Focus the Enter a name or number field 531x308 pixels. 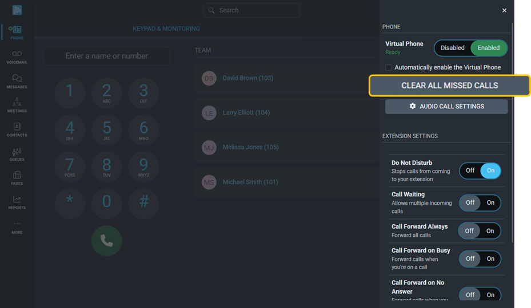tap(107, 56)
